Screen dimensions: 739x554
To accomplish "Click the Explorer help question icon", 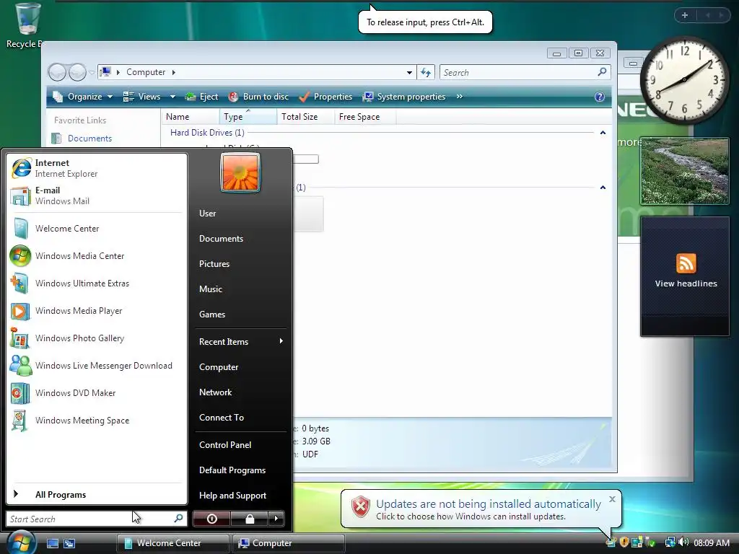I will pos(600,97).
